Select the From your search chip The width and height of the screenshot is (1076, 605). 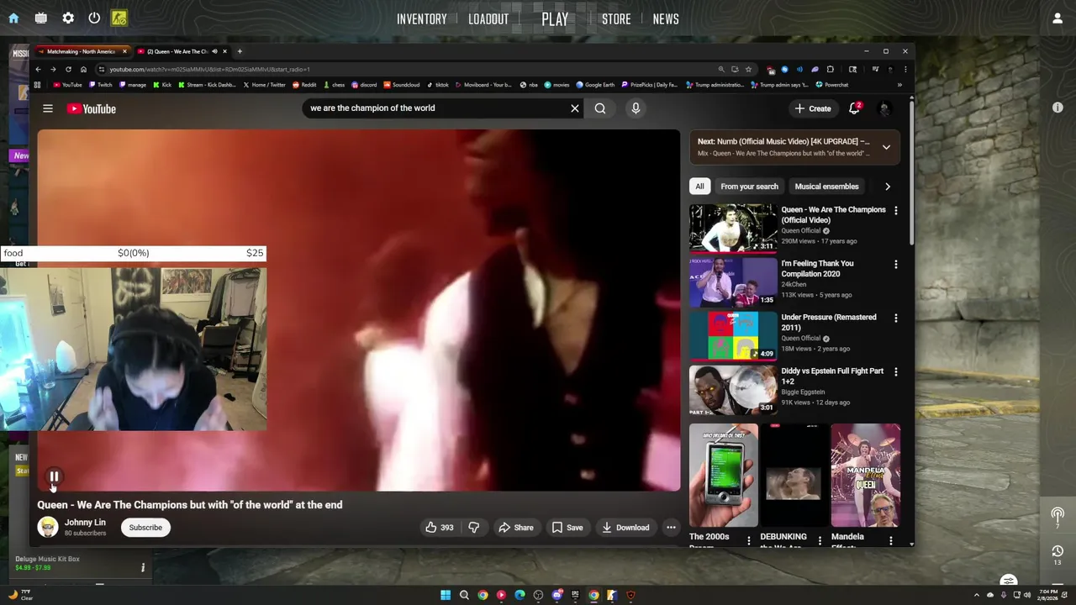click(x=749, y=187)
